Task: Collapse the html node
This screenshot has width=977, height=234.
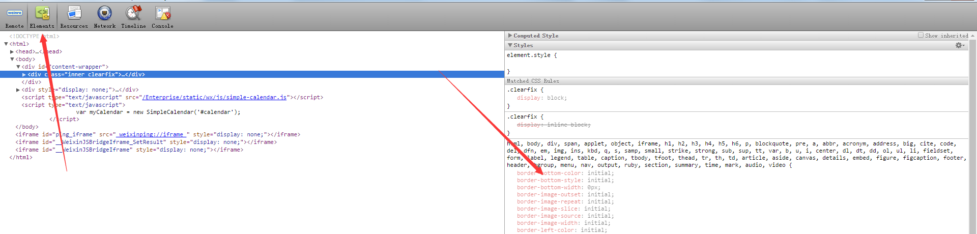Action: click(x=6, y=44)
